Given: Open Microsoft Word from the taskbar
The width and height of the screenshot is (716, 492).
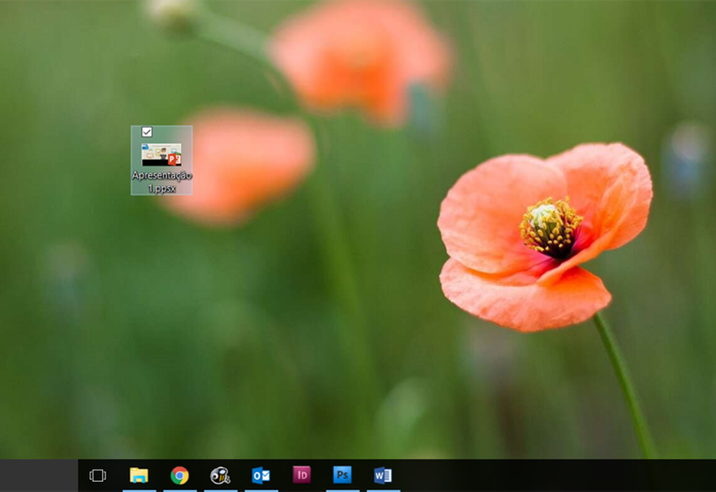Looking at the screenshot, I should [x=383, y=475].
